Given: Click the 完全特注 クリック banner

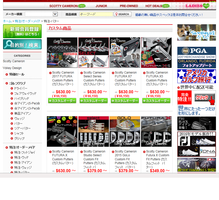Looking at the screenshot, I should [196, 103].
